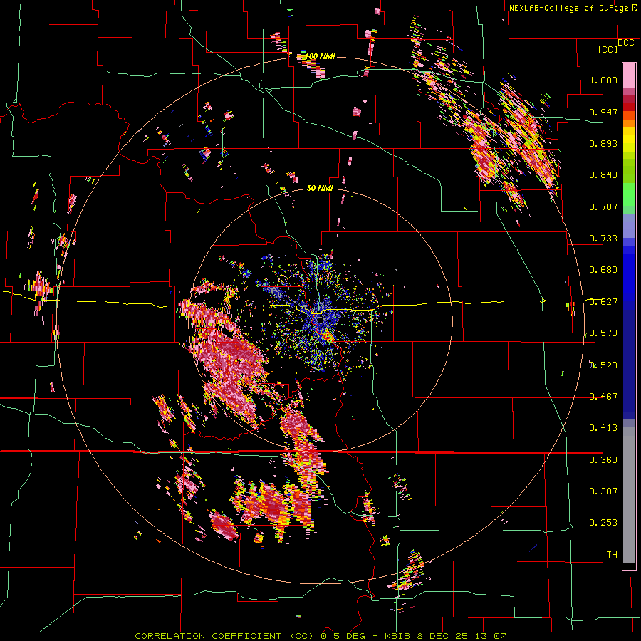The width and height of the screenshot is (641, 641).
Task: Pick the pink swatch atop the color bar
Action: (629, 75)
